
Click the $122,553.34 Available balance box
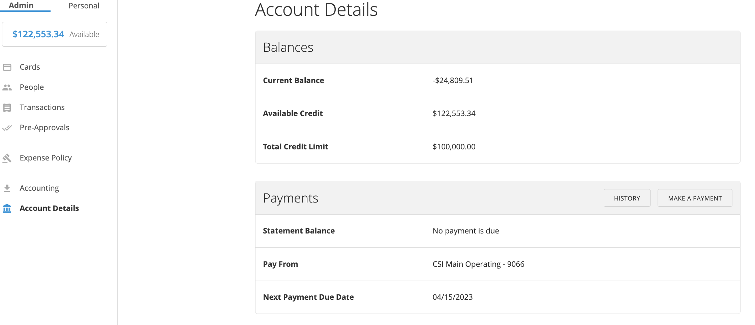pyautogui.click(x=55, y=34)
